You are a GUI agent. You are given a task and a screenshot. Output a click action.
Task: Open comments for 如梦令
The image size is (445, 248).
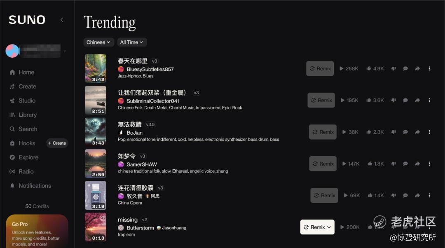(405, 164)
